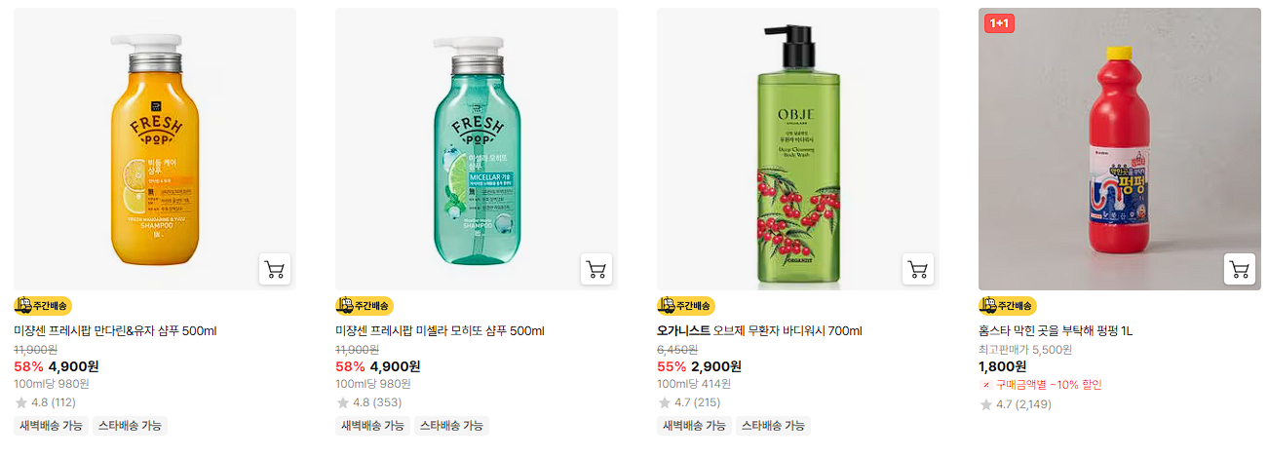Add Obje body wash to cart

pyautogui.click(x=918, y=269)
